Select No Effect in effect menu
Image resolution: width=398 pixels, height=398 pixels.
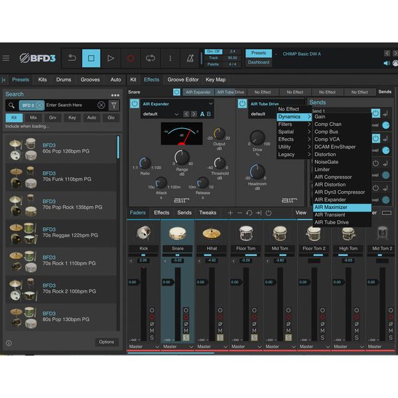[294, 109]
